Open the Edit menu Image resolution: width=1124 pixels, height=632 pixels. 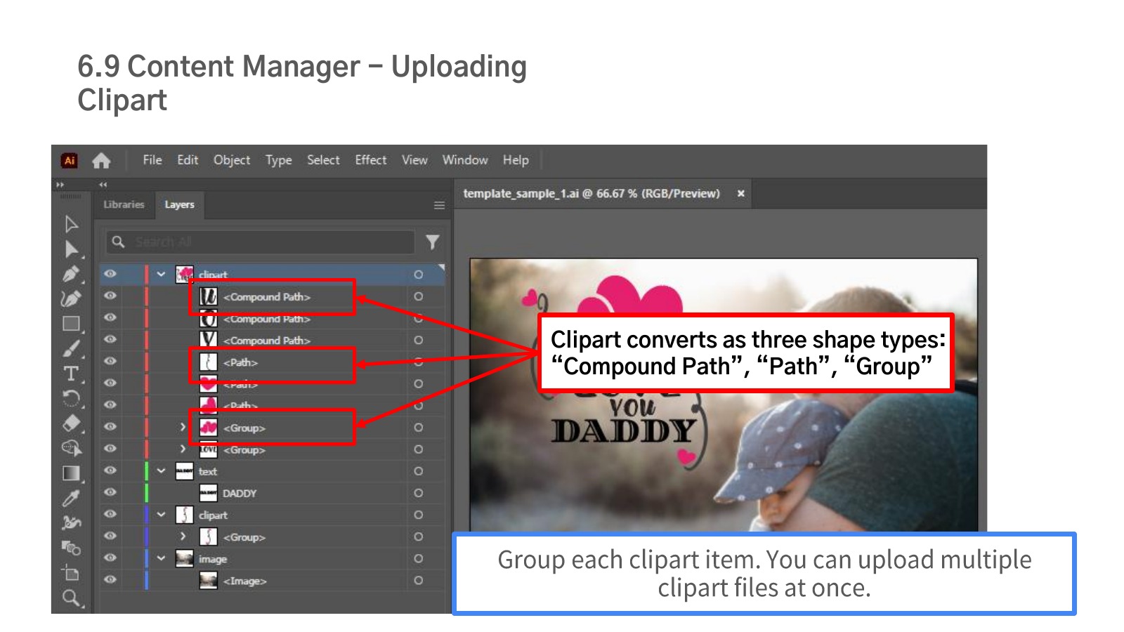point(188,160)
